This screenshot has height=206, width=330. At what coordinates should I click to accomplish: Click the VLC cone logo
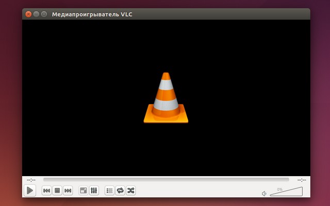click(x=166, y=98)
